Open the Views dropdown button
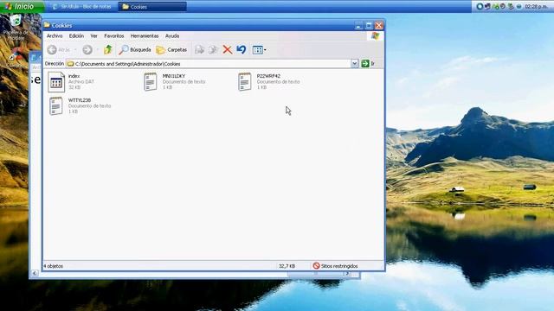 click(x=260, y=50)
